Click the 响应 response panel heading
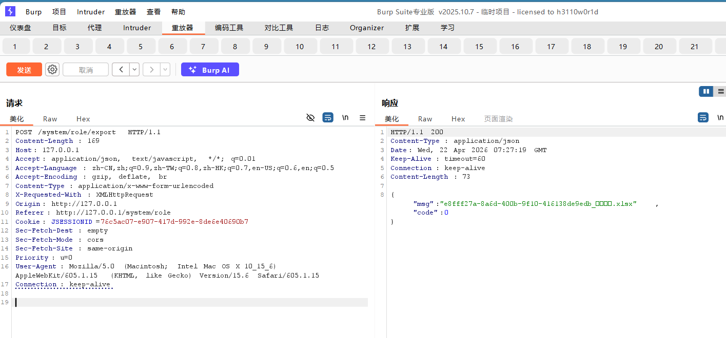This screenshot has height=338, width=726. 390,103
